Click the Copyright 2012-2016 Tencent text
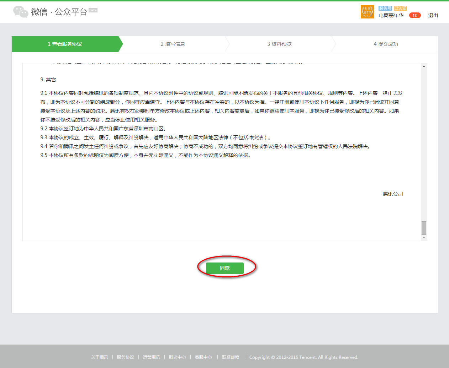 click(304, 357)
